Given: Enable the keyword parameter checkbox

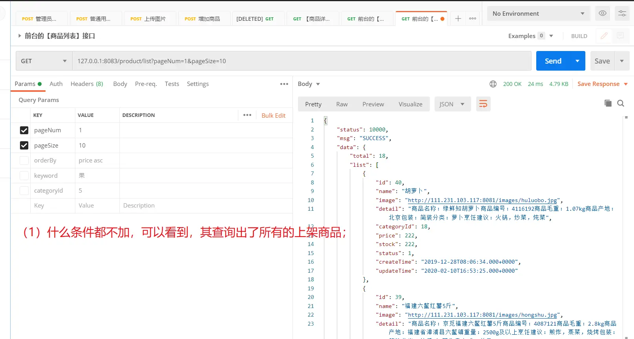Looking at the screenshot, I should (x=24, y=176).
